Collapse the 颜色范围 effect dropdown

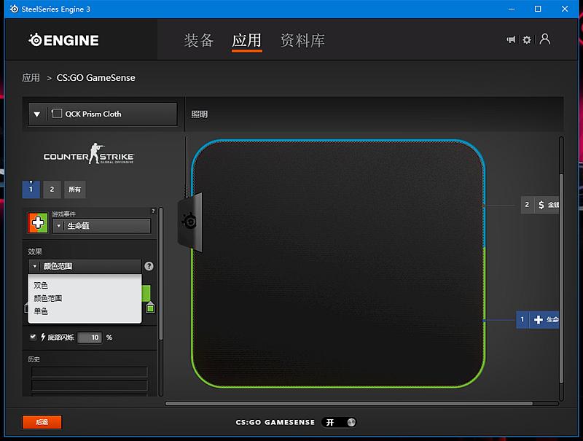[34, 267]
